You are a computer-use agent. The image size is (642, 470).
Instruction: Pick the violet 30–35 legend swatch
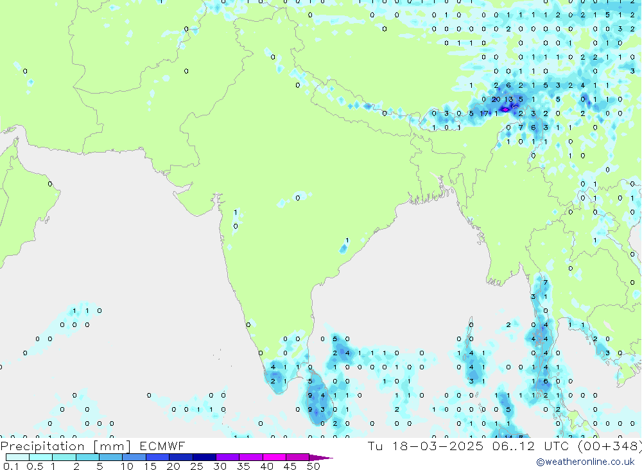[228, 457]
